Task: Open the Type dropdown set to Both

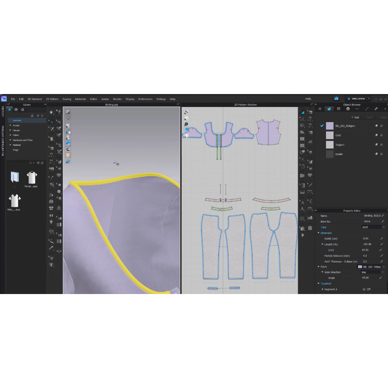Action: 373,227
